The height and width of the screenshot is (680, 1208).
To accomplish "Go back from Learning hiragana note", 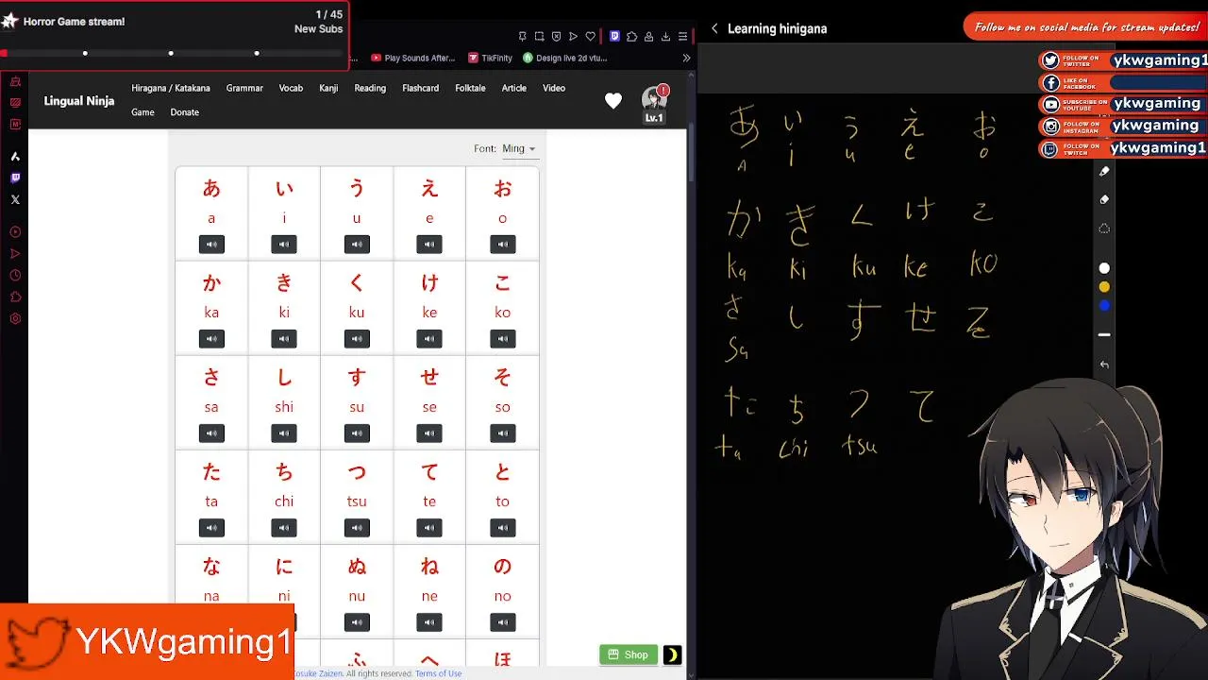I will [714, 28].
